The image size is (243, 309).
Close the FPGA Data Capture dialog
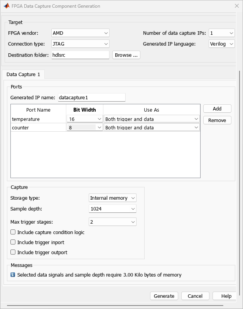[236, 6]
